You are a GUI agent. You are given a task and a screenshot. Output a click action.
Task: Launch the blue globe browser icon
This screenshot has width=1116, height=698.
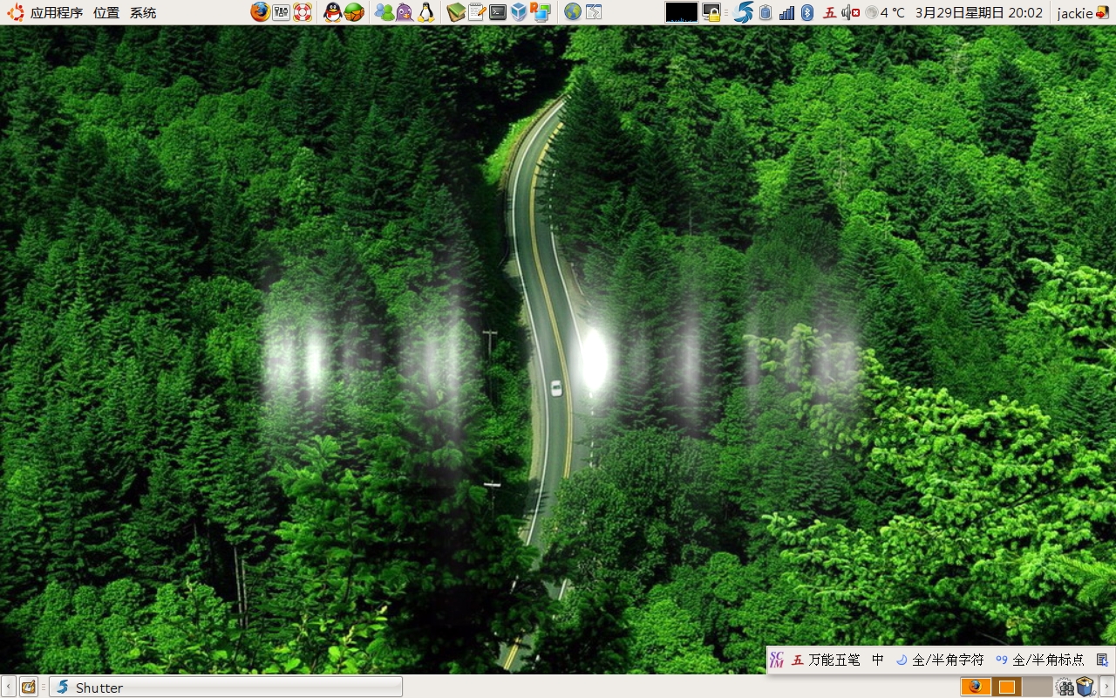point(573,12)
